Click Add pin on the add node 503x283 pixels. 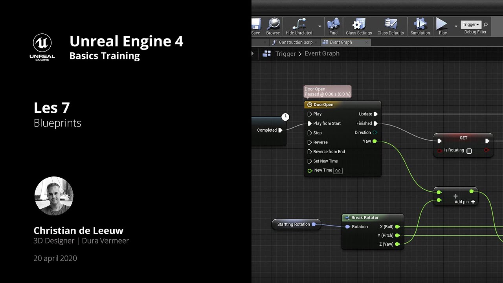465,202
